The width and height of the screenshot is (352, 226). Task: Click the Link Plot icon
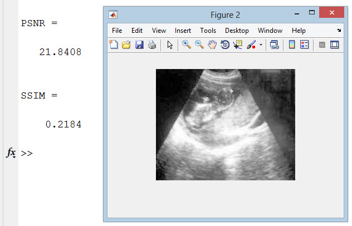(275, 45)
